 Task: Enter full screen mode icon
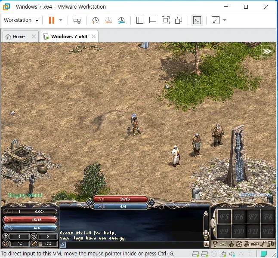pos(166,20)
